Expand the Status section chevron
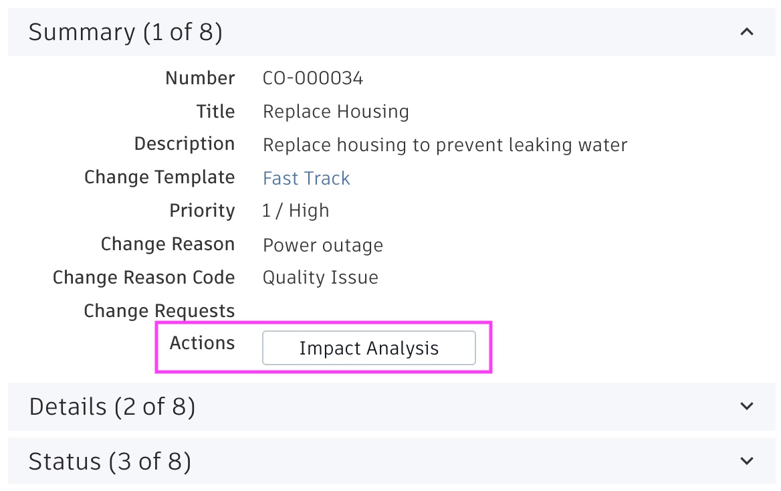The image size is (781, 491). (747, 461)
